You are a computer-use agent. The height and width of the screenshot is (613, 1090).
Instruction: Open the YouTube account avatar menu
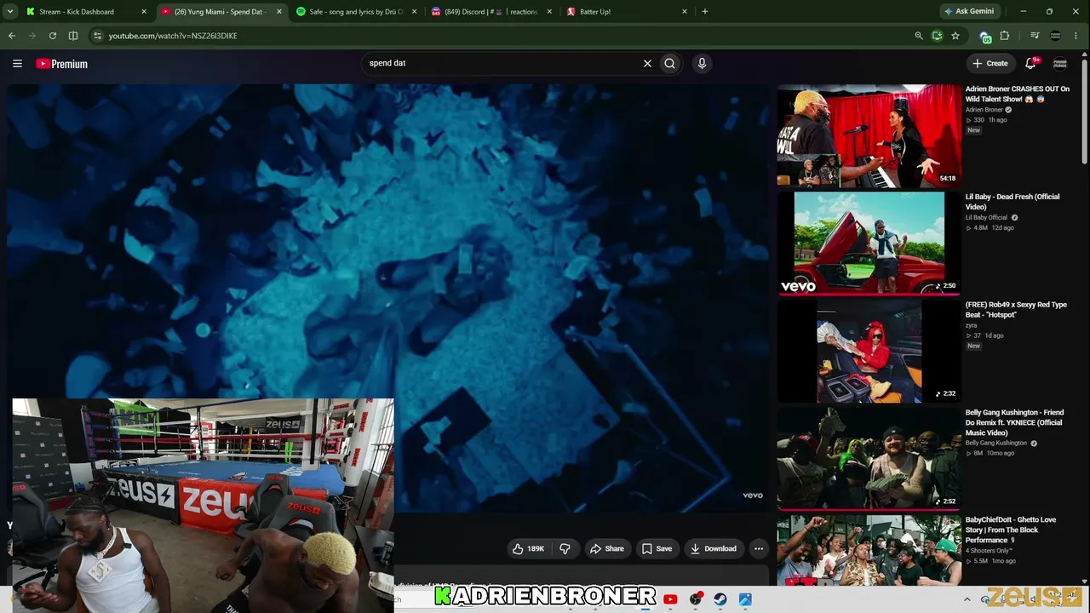(1060, 63)
